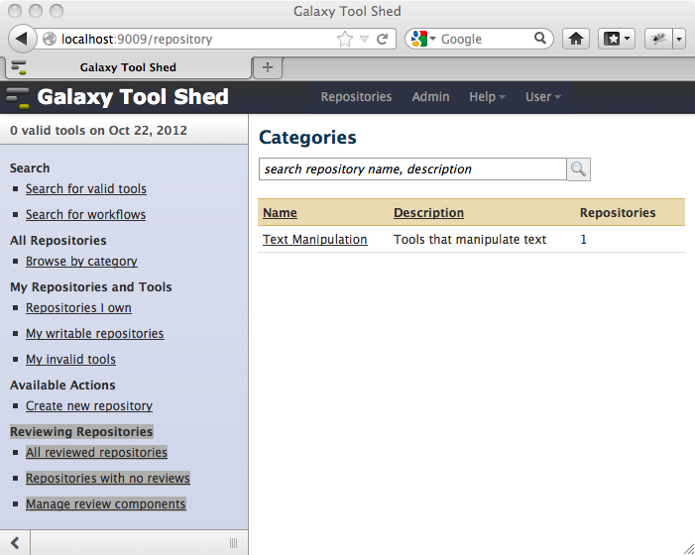Open My writable repositories

[95, 334]
